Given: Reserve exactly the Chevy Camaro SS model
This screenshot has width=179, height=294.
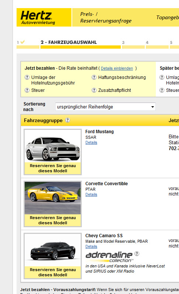Looking at the screenshot, I should 53,272.
